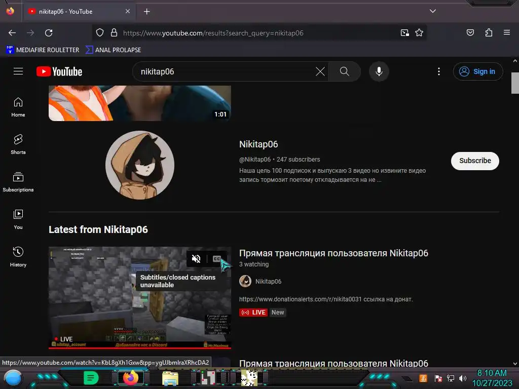
Task: Open the second bookmark in the bookmarks toolbar
Action: point(113,50)
